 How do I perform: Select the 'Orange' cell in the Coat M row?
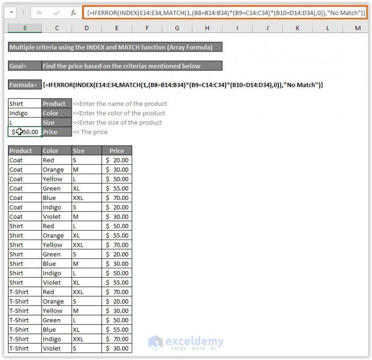pos(57,170)
